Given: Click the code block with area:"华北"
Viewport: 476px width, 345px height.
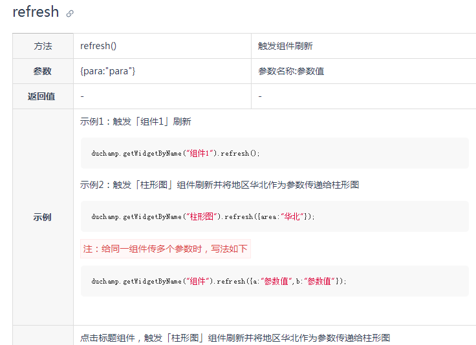Looking at the screenshot, I should click(x=274, y=216).
